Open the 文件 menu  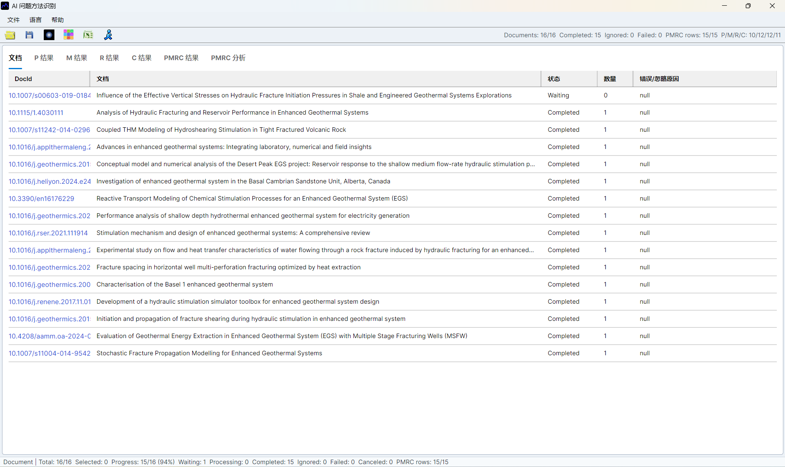tap(13, 20)
